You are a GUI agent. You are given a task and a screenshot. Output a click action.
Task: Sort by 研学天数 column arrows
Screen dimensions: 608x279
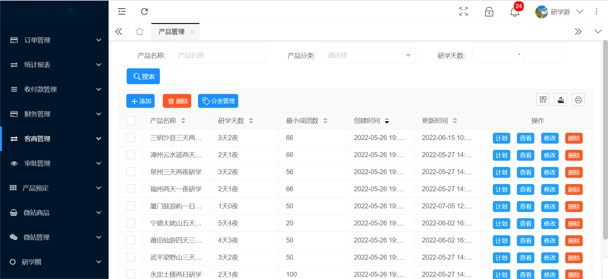pos(251,121)
